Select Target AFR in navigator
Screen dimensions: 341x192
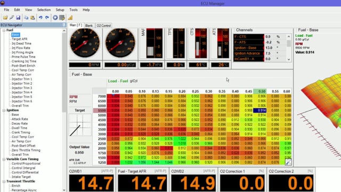pos(19,39)
